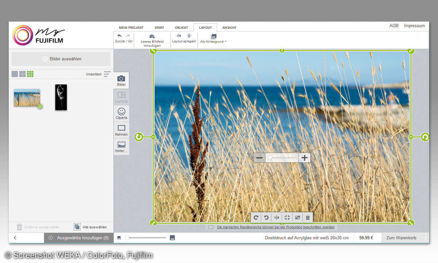Fit image to frame icon
Screen dimensions: 438x263
pyautogui.click(x=287, y=217)
